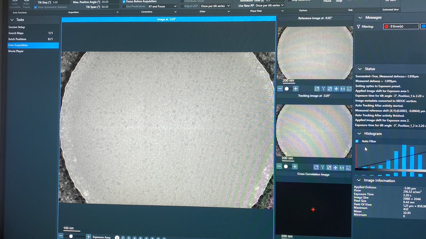426x239 pixels.
Task: Zoom in the Tracking image with plus button
Action: [x=295, y=166]
